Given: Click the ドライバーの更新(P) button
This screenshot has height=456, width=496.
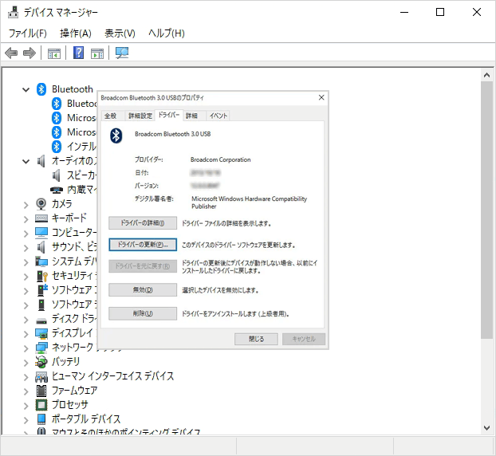Looking at the screenshot, I should coord(143,245).
